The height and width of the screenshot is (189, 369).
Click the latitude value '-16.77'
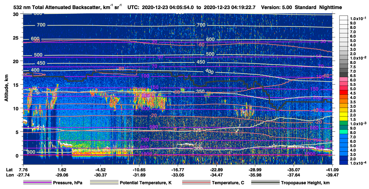[177, 170]
